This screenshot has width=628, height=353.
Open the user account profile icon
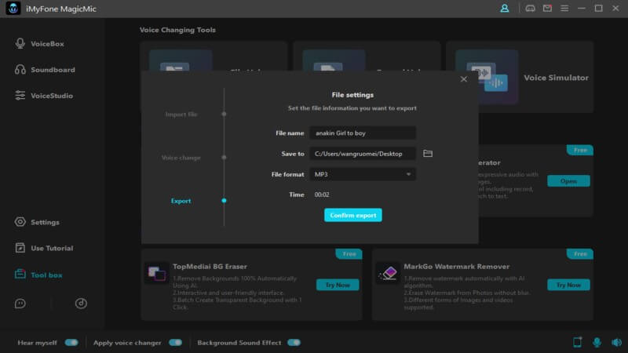[x=505, y=9]
